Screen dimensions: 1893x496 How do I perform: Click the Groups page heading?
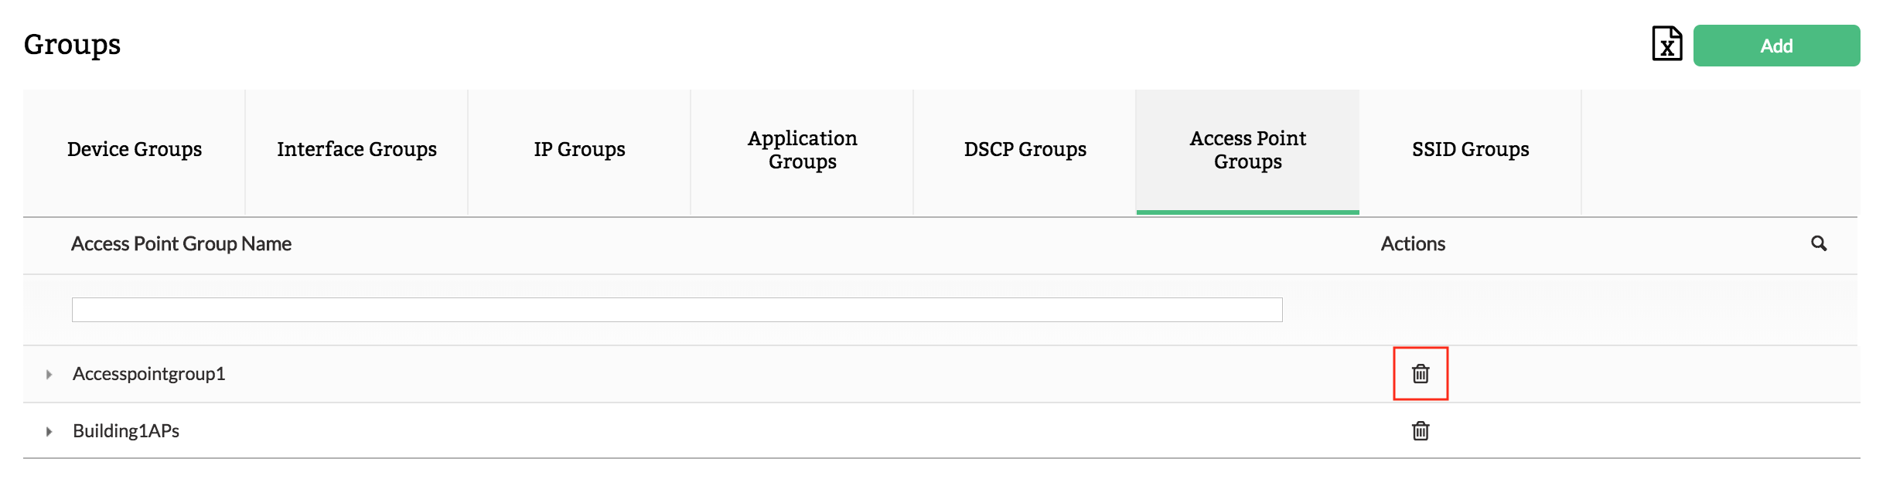(72, 45)
